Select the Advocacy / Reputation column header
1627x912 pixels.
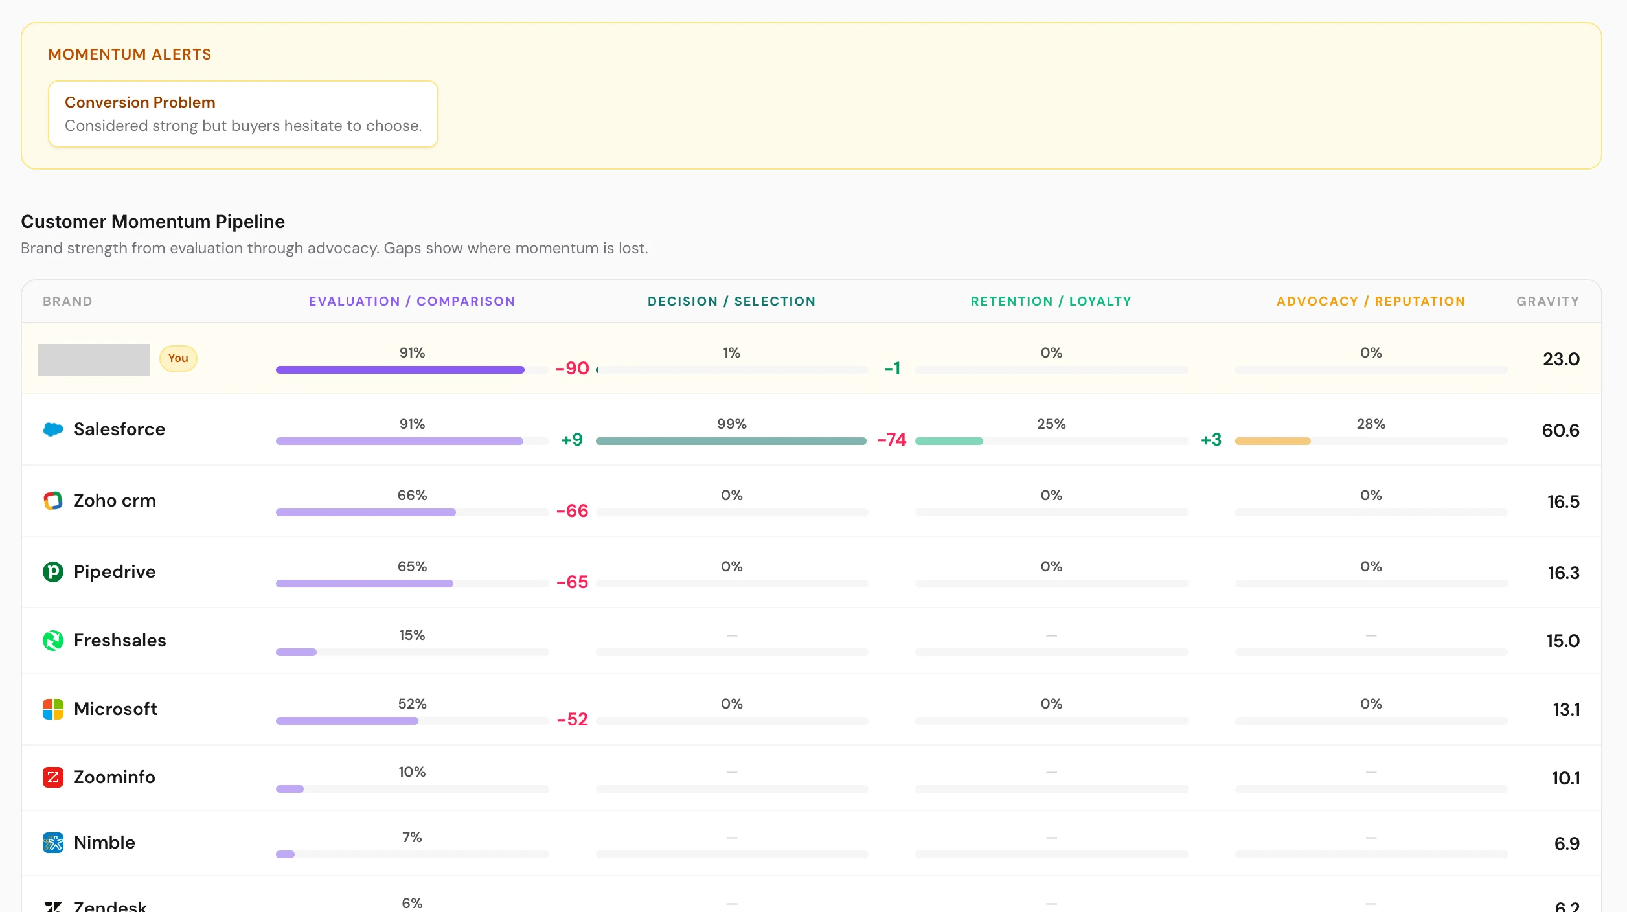[x=1371, y=301]
